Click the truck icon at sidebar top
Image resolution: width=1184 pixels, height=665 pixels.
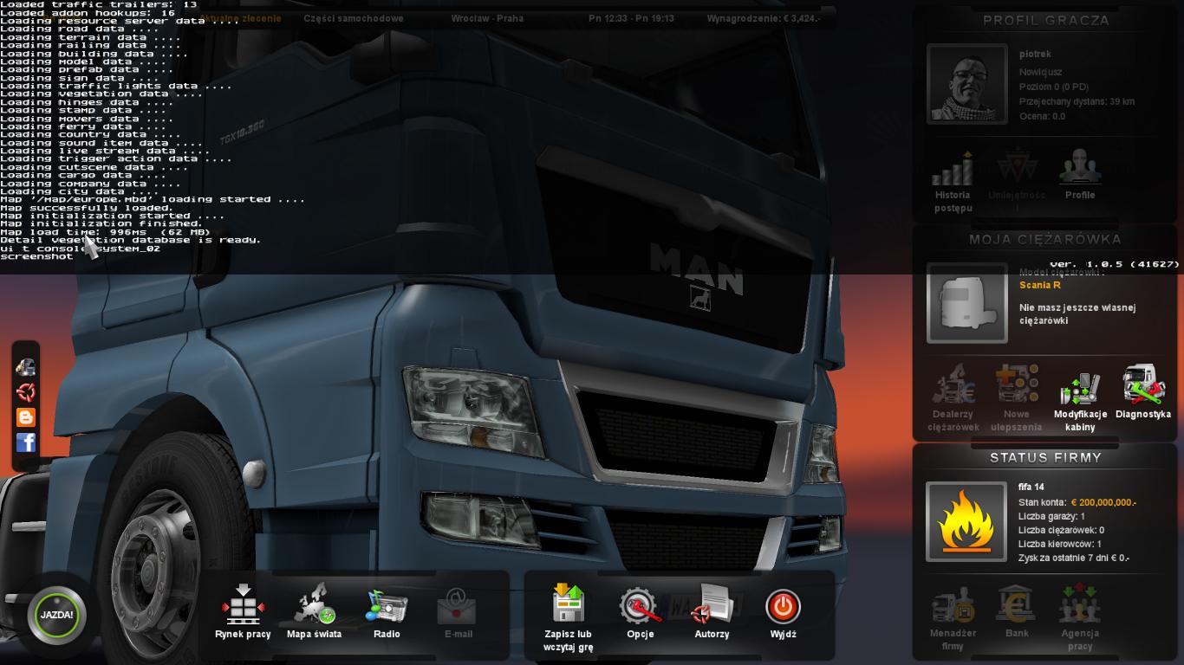[26, 367]
